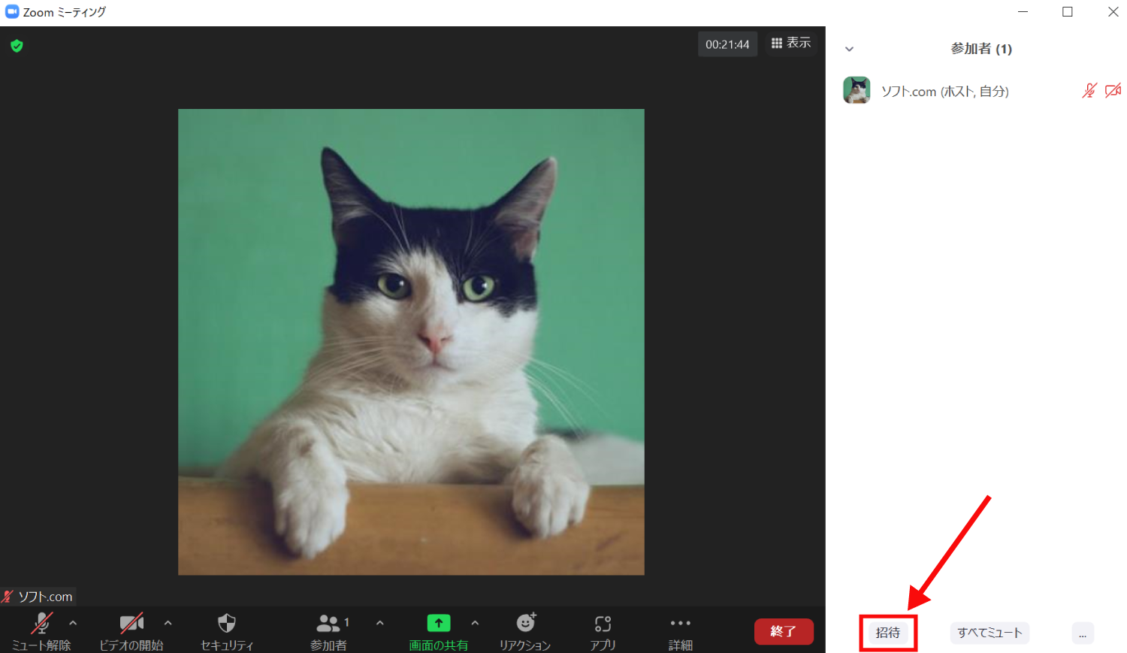Click the cat profile picture in video area
The height and width of the screenshot is (653, 1127).
(411, 342)
